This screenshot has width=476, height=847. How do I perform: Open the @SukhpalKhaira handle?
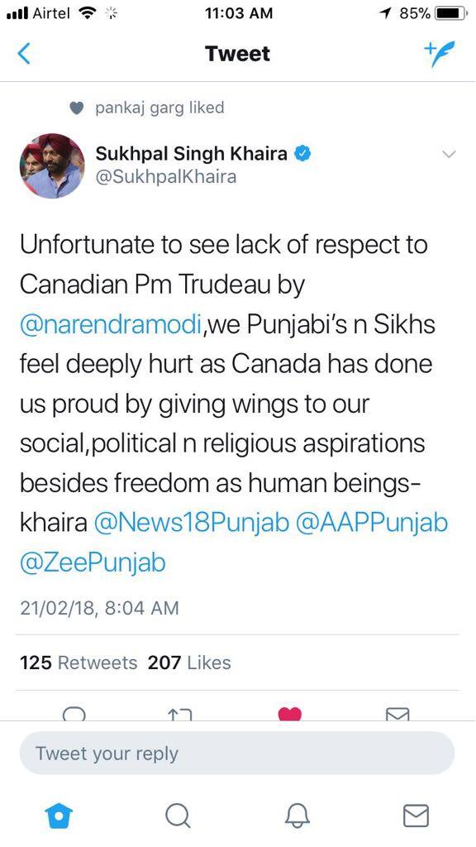165,177
